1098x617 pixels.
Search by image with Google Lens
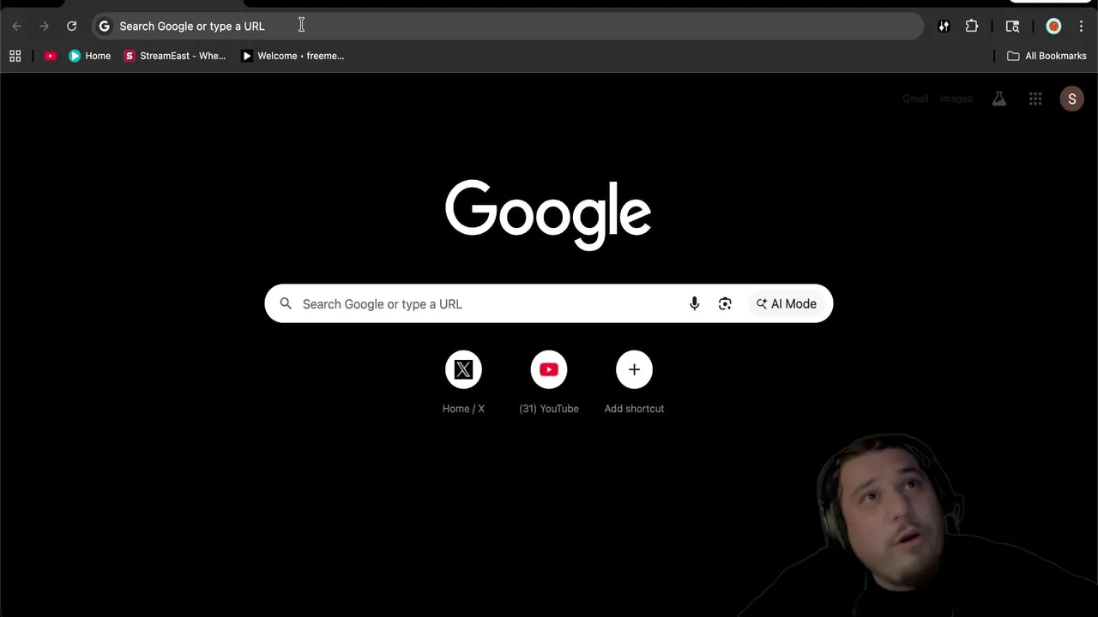[x=725, y=303]
